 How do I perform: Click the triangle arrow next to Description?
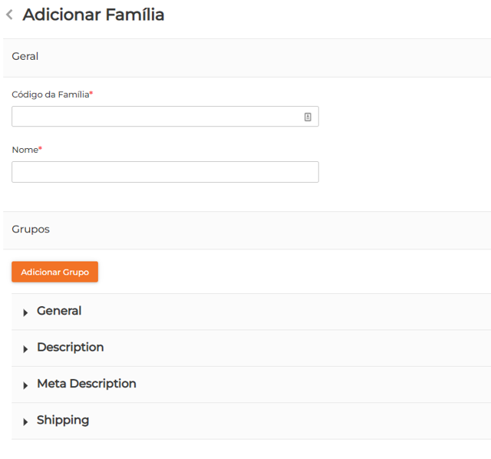(25, 348)
